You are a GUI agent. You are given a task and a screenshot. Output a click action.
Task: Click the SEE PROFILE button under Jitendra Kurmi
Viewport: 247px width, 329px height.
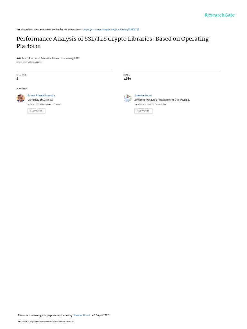143,111
